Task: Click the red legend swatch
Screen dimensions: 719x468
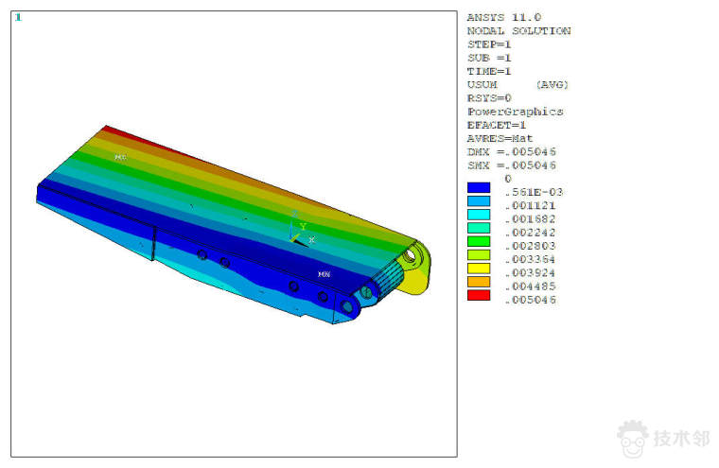Action: pos(479,295)
